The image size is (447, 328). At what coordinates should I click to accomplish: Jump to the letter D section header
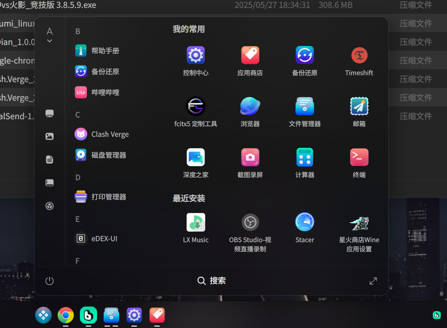point(78,178)
